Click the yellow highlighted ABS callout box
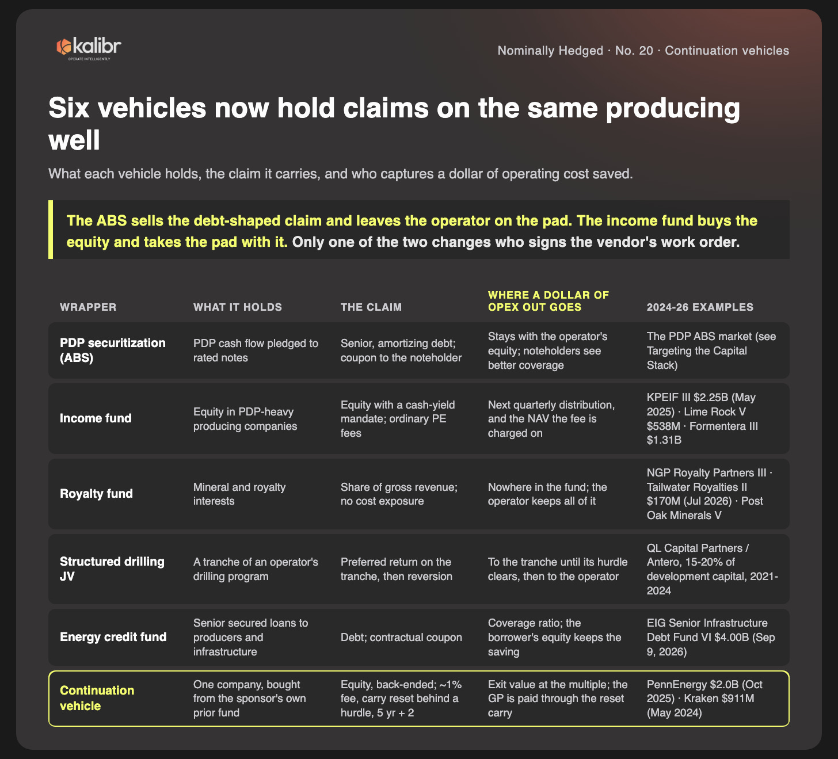The width and height of the screenshot is (838, 759). pyautogui.click(x=419, y=230)
